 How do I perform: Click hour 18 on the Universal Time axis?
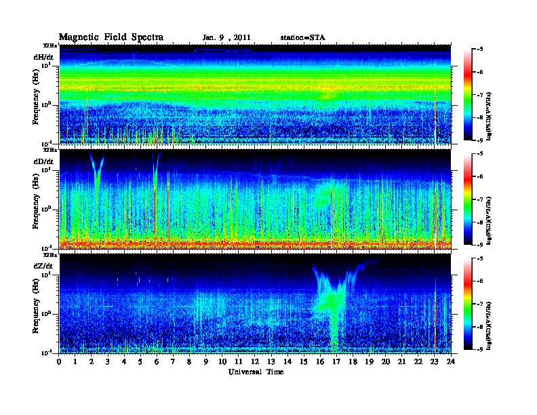point(353,361)
